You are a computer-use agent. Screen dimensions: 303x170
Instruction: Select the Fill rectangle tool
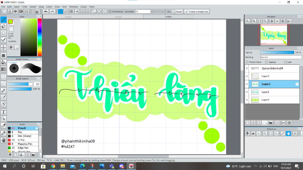(x=4, y=55)
